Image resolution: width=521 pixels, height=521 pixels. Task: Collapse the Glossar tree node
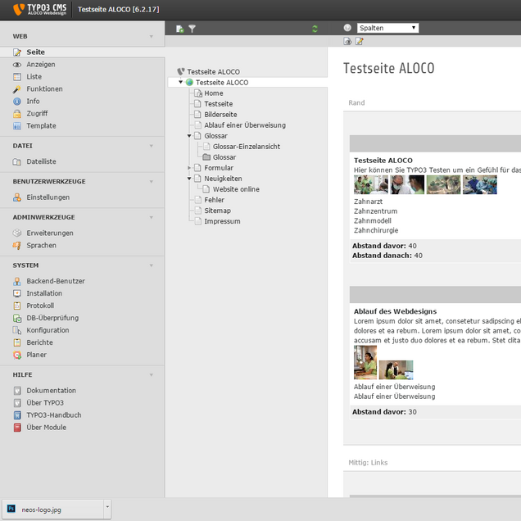point(189,135)
